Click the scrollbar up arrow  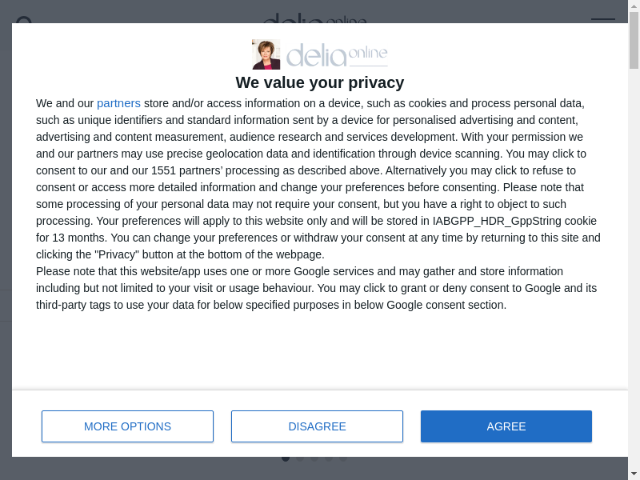point(634,6)
